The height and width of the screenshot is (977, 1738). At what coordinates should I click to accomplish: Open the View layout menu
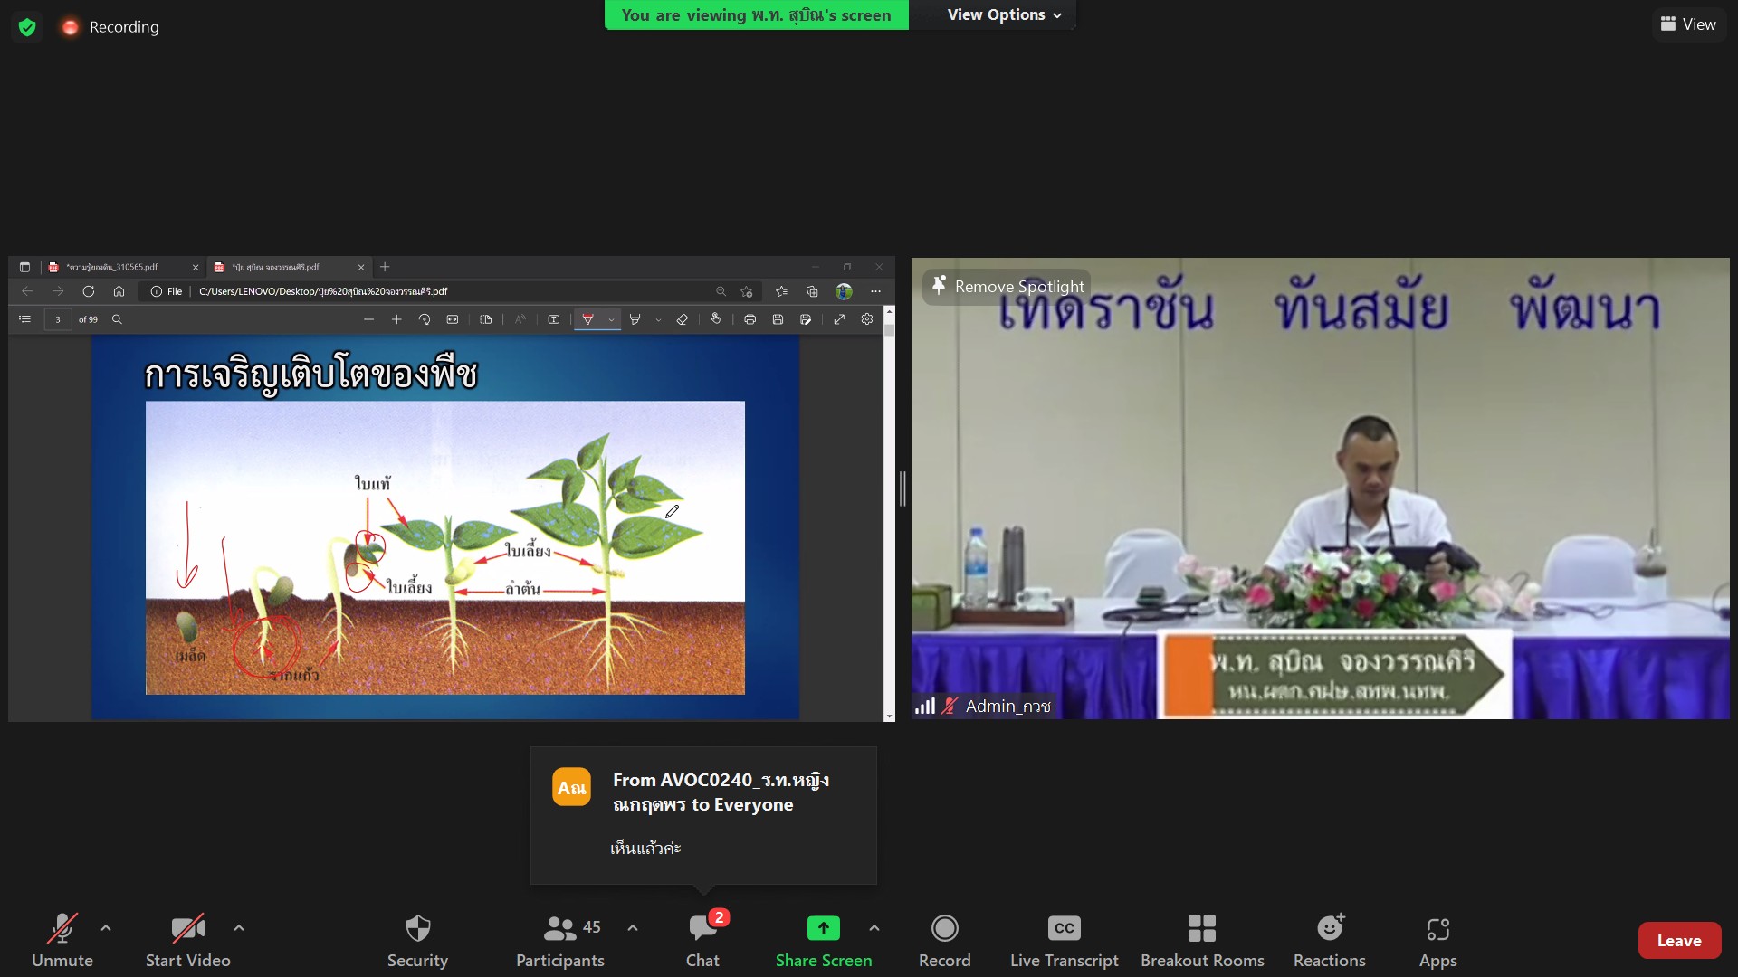1688,24
